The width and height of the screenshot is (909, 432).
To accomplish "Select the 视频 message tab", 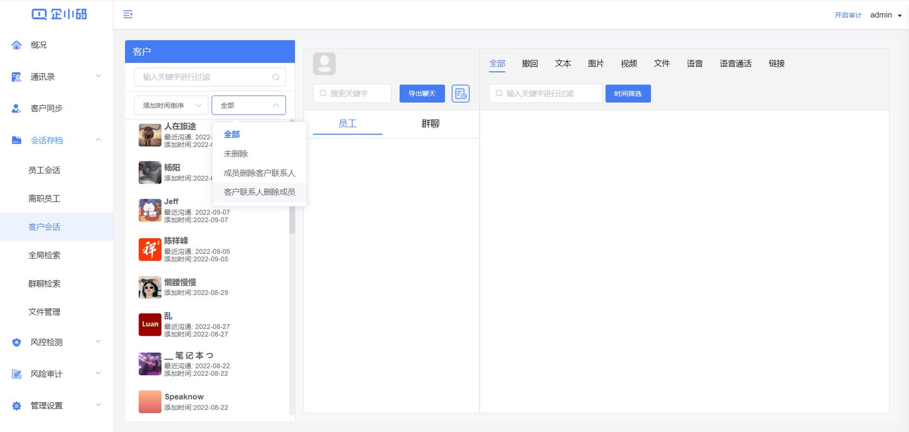I will coord(629,64).
